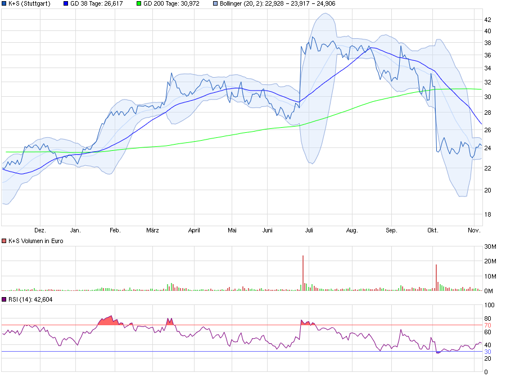This screenshot has height=377, width=506.
Task: Click the 'Okt.' month label
Action: (433, 230)
